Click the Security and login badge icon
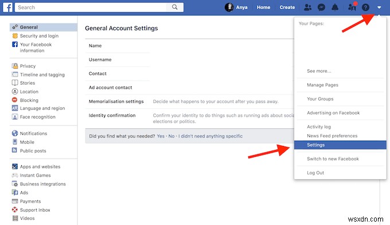390x225 pixels. (x=15, y=35)
